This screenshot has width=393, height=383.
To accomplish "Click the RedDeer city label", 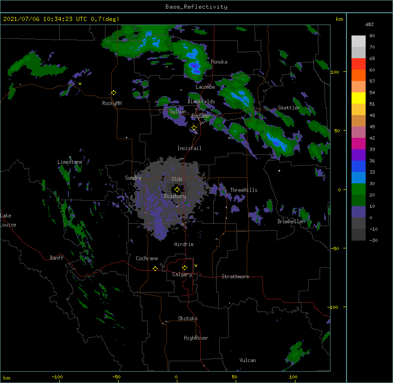I will 201,116.
